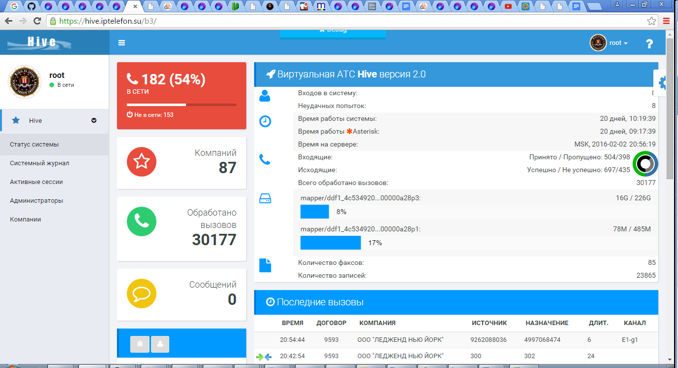678x368 pixels.
Task: Click the red star icon on the Компаний card
Action: (x=142, y=161)
